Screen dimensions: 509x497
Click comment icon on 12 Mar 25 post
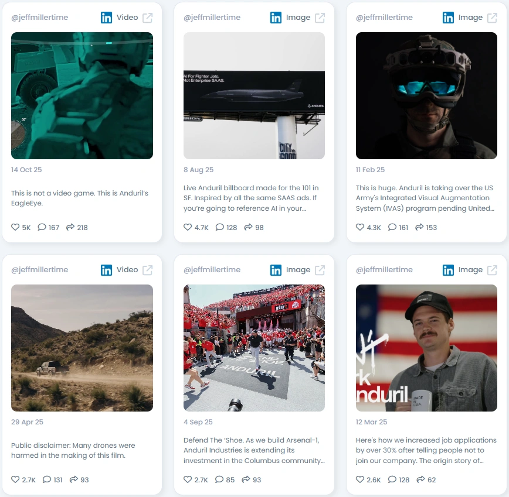(392, 479)
